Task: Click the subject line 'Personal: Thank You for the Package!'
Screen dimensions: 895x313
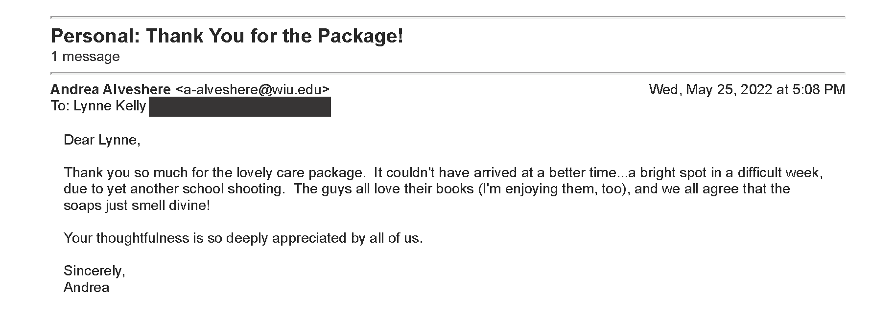Action: point(227,36)
